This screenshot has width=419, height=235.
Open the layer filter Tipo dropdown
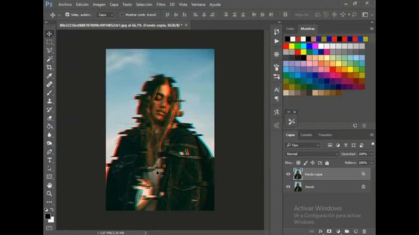302,145
